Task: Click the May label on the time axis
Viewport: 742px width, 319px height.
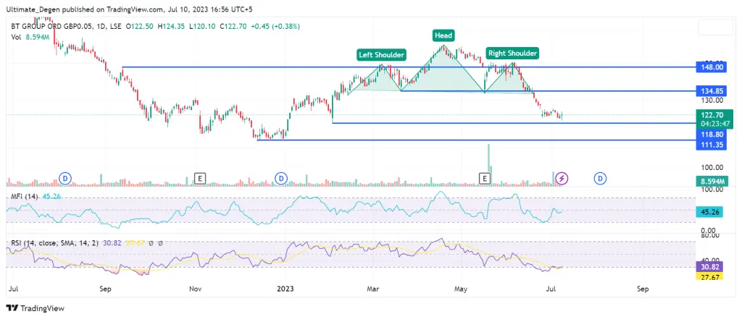Action: [x=460, y=287]
